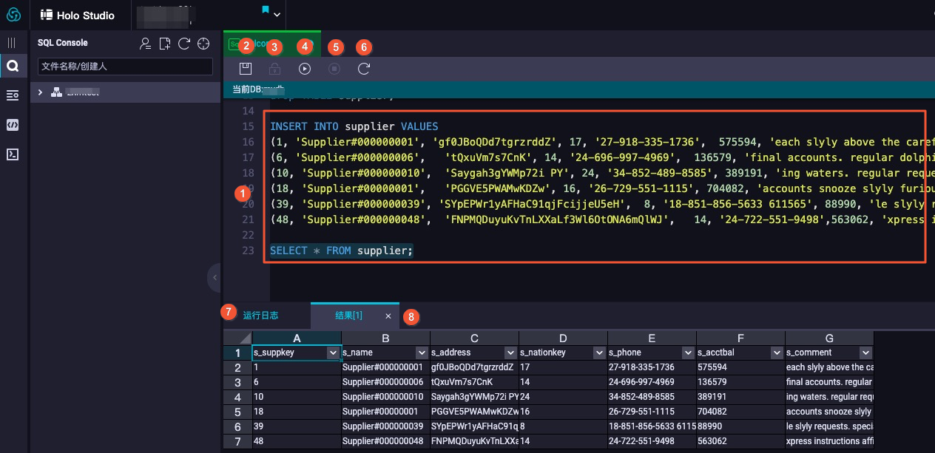935x453 pixels.
Task: Click cell tQxuVm7s7CnK
Action: click(474, 382)
